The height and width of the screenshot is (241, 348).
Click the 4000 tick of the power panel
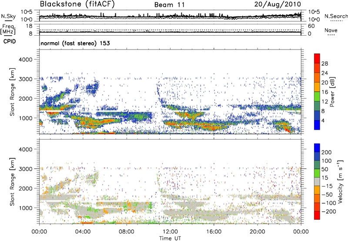(25, 60)
